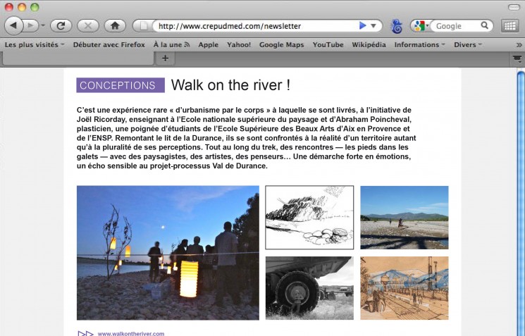This screenshot has height=336, width=525.
Task: Open the back/forward history dropdown arrow
Action: tap(43, 25)
